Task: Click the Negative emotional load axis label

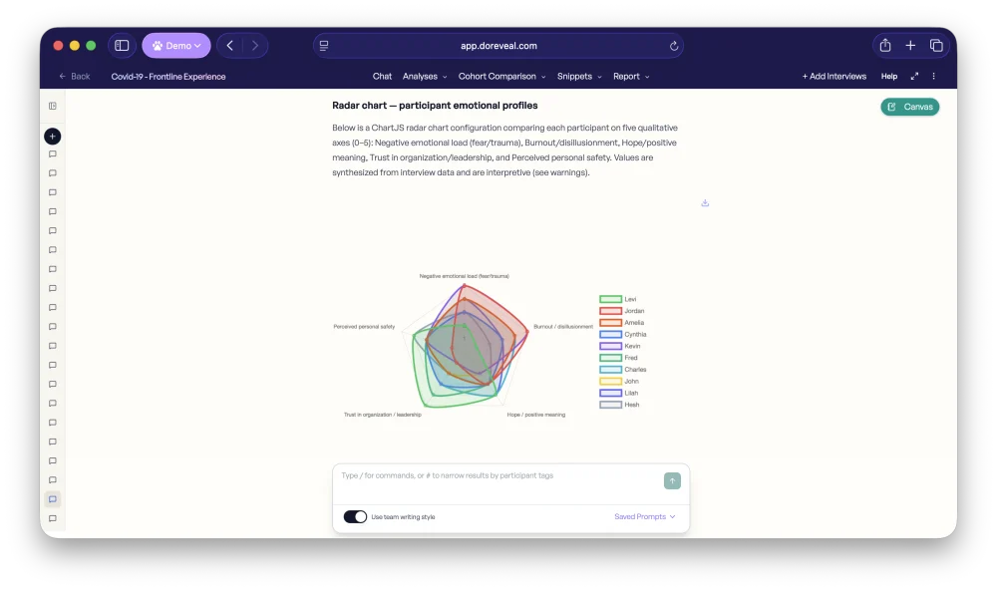Action: click(465, 276)
